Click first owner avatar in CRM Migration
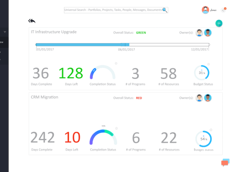Image resolution: width=230 pixels, height=172 pixels. pyautogui.click(x=199, y=98)
